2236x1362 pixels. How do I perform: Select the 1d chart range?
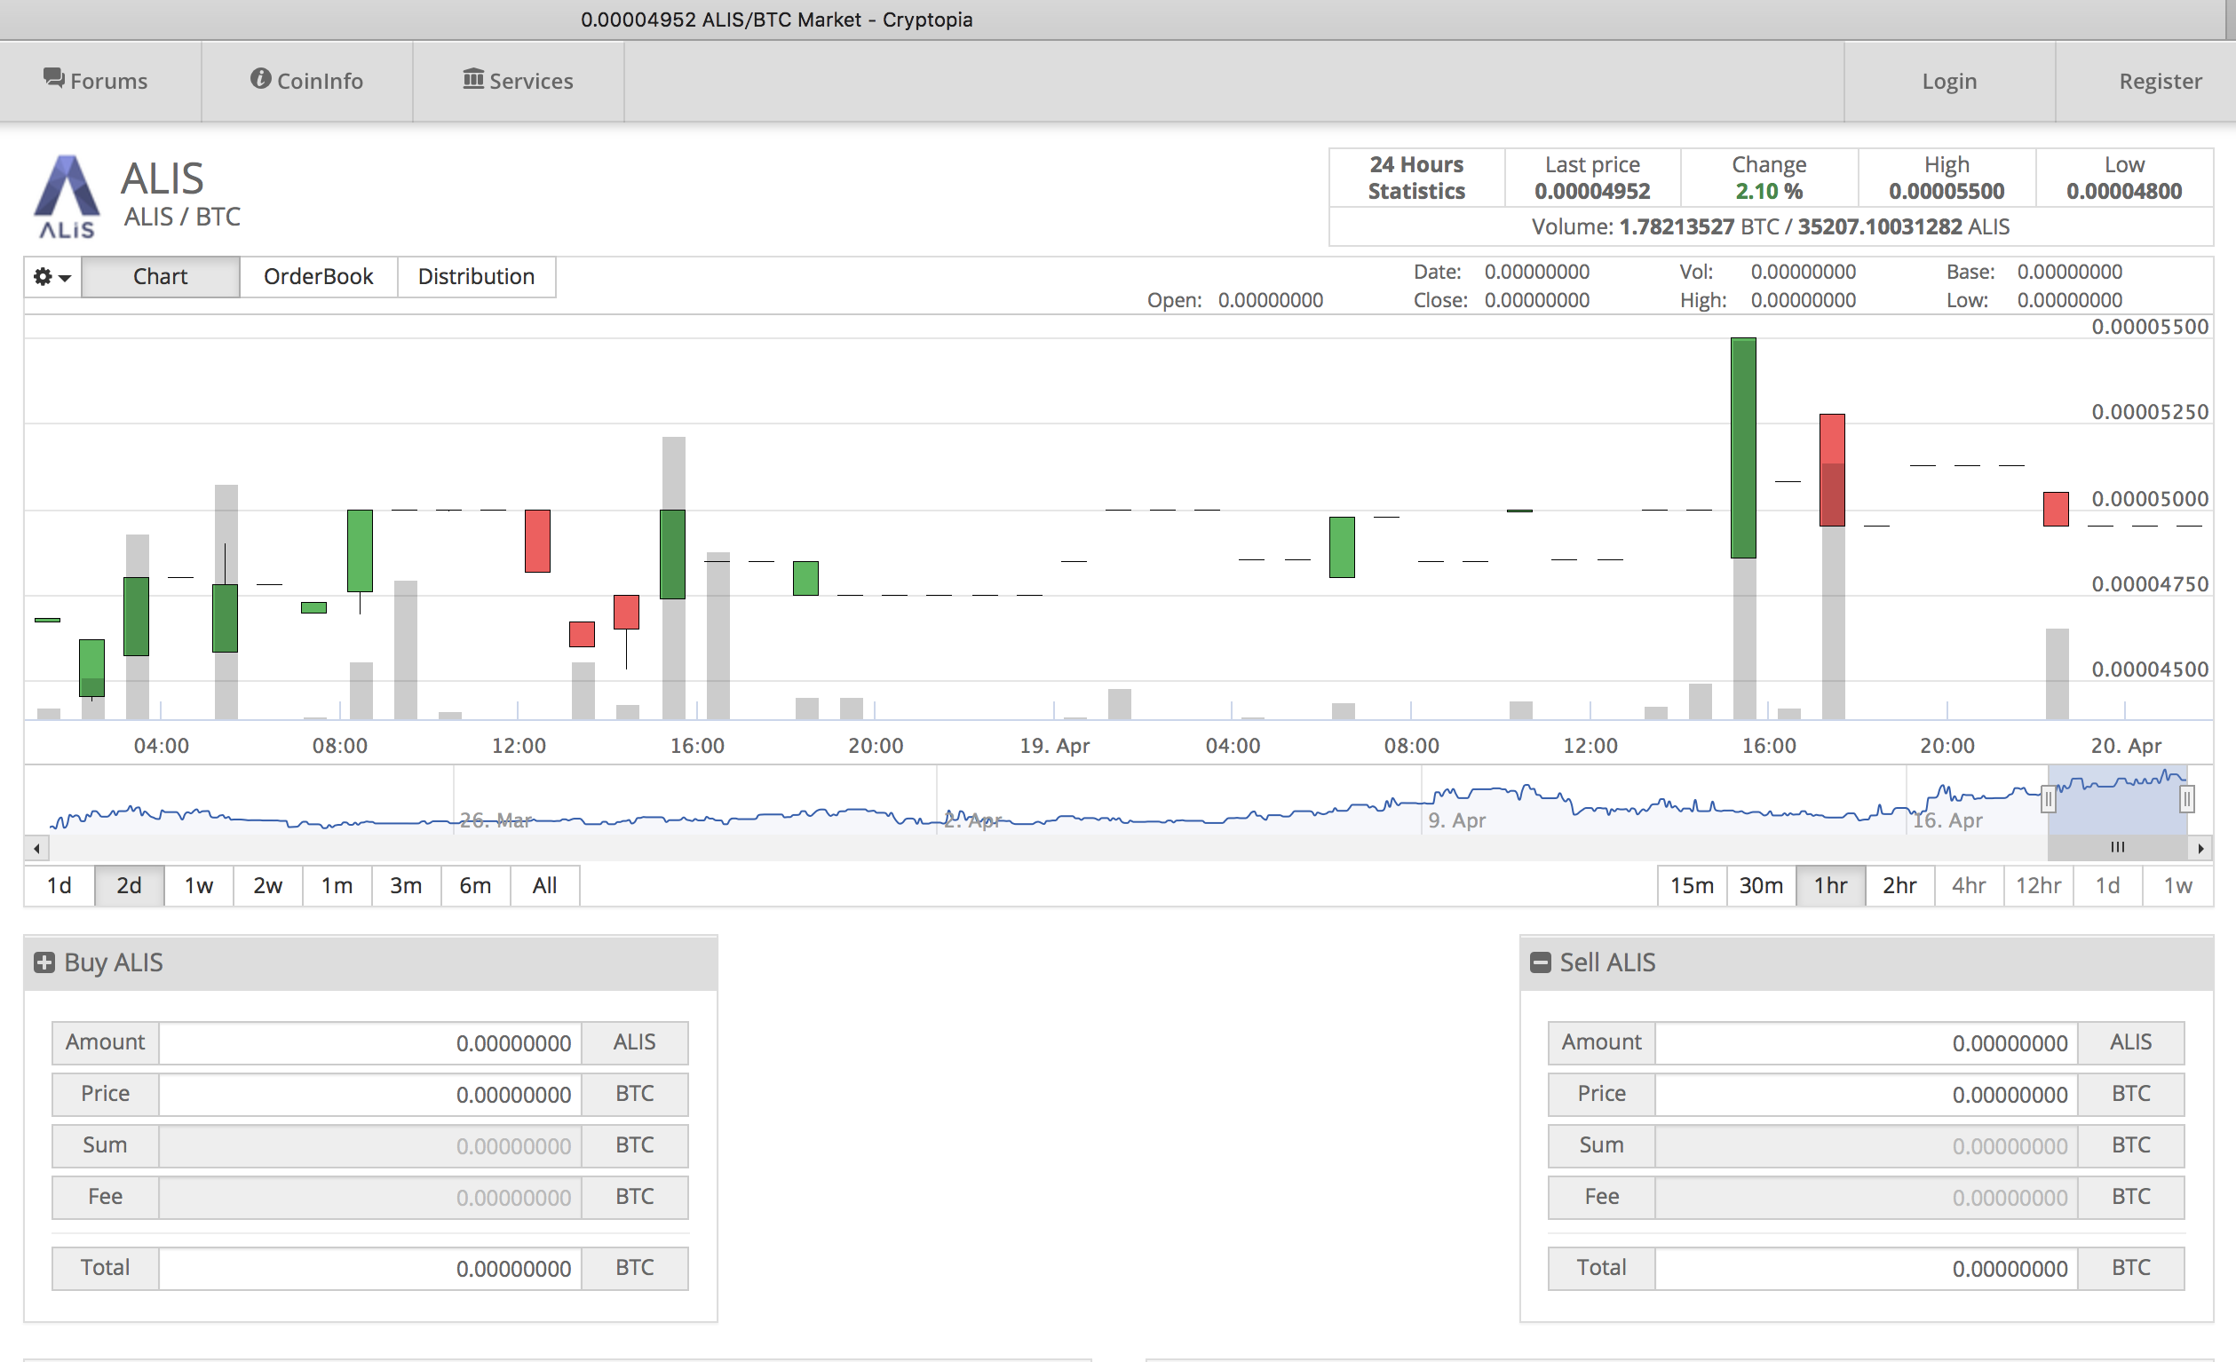click(x=59, y=885)
